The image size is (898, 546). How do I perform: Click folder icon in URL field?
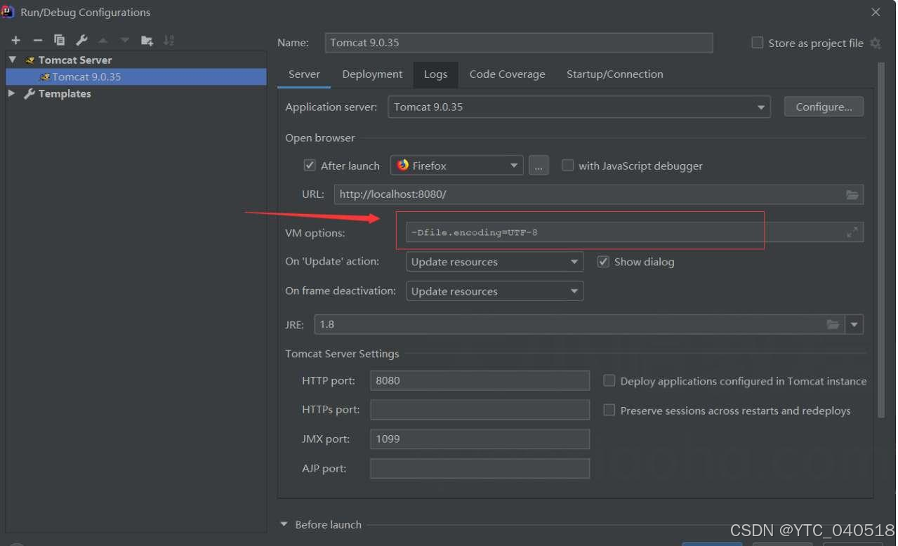[x=852, y=194]
